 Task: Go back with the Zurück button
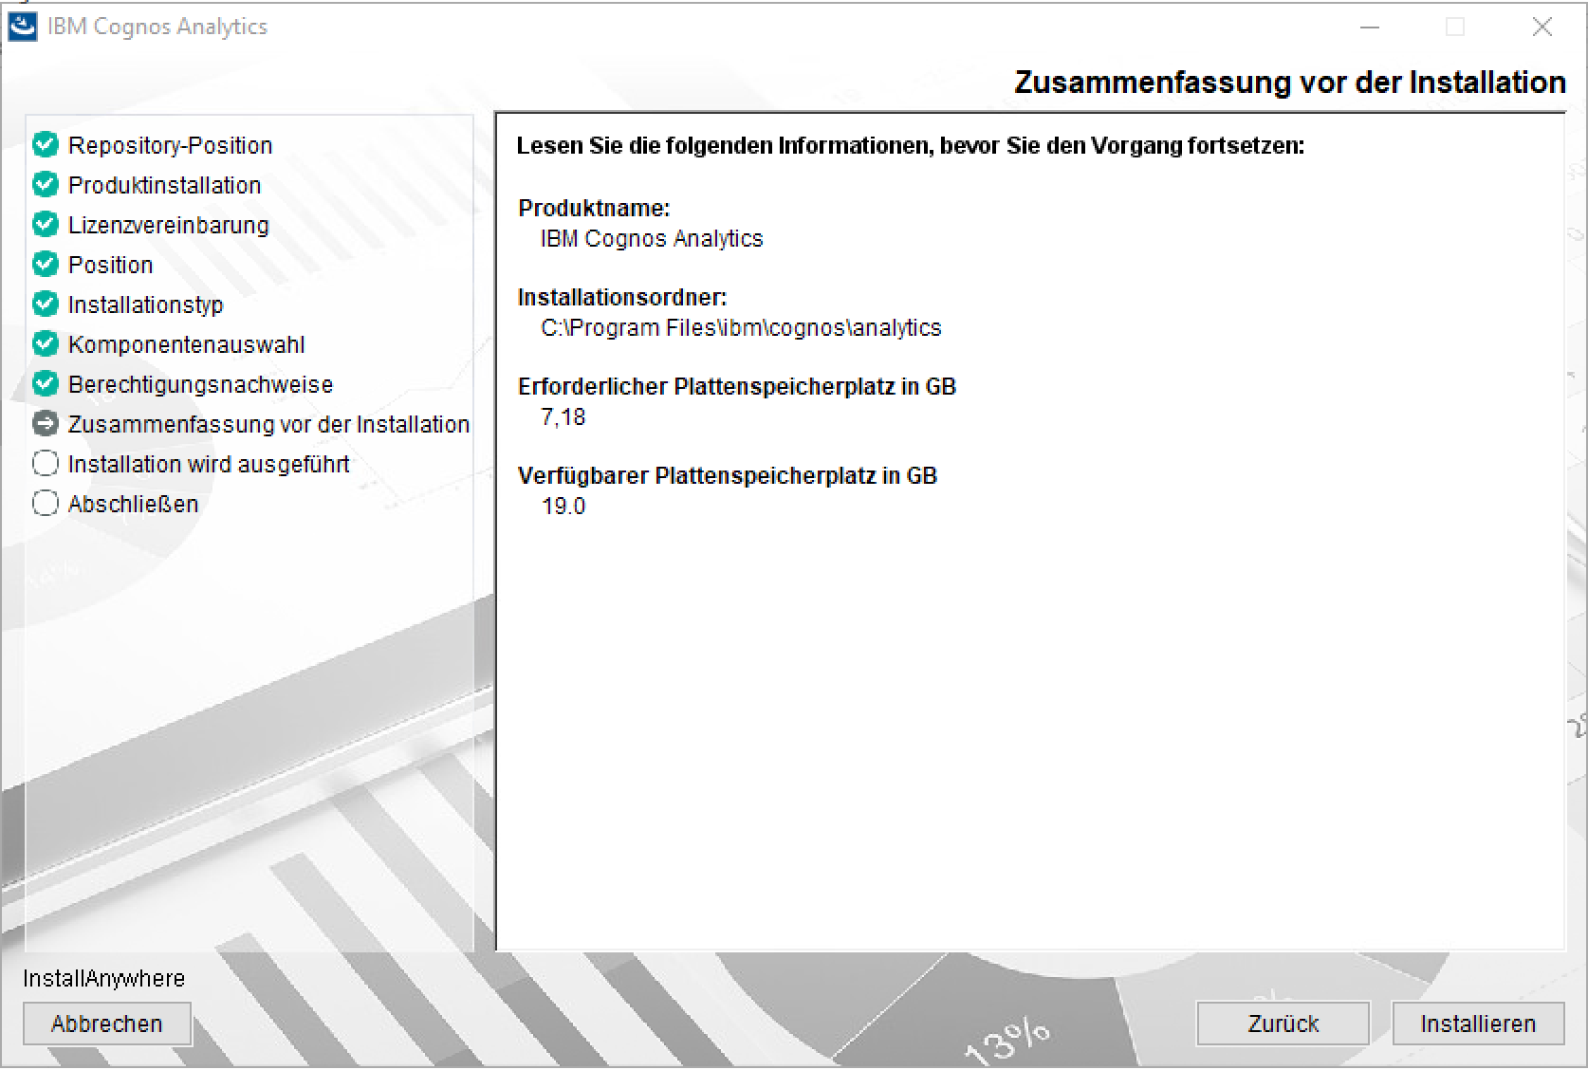pos(1283,1024)
